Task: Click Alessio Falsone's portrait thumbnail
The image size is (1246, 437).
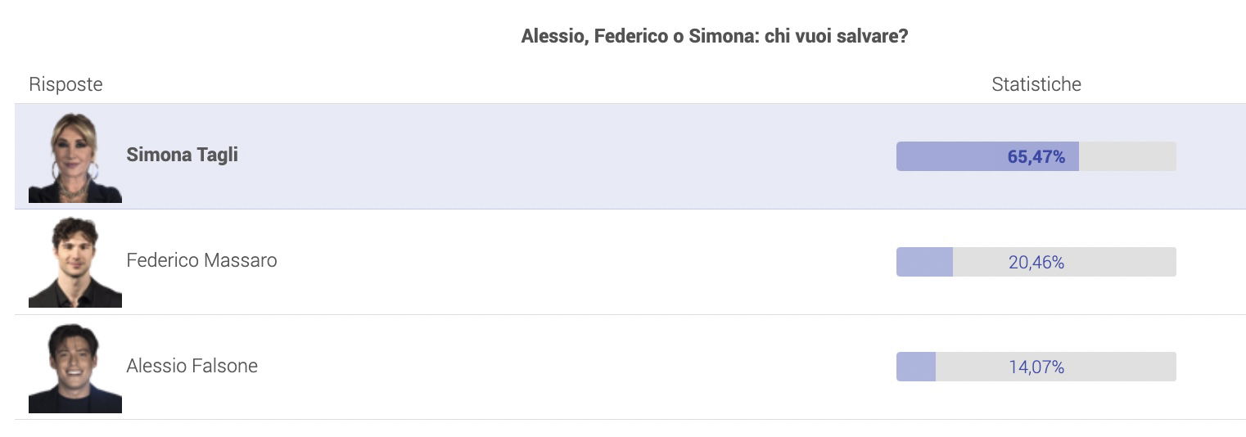Action: pos(75,367)
